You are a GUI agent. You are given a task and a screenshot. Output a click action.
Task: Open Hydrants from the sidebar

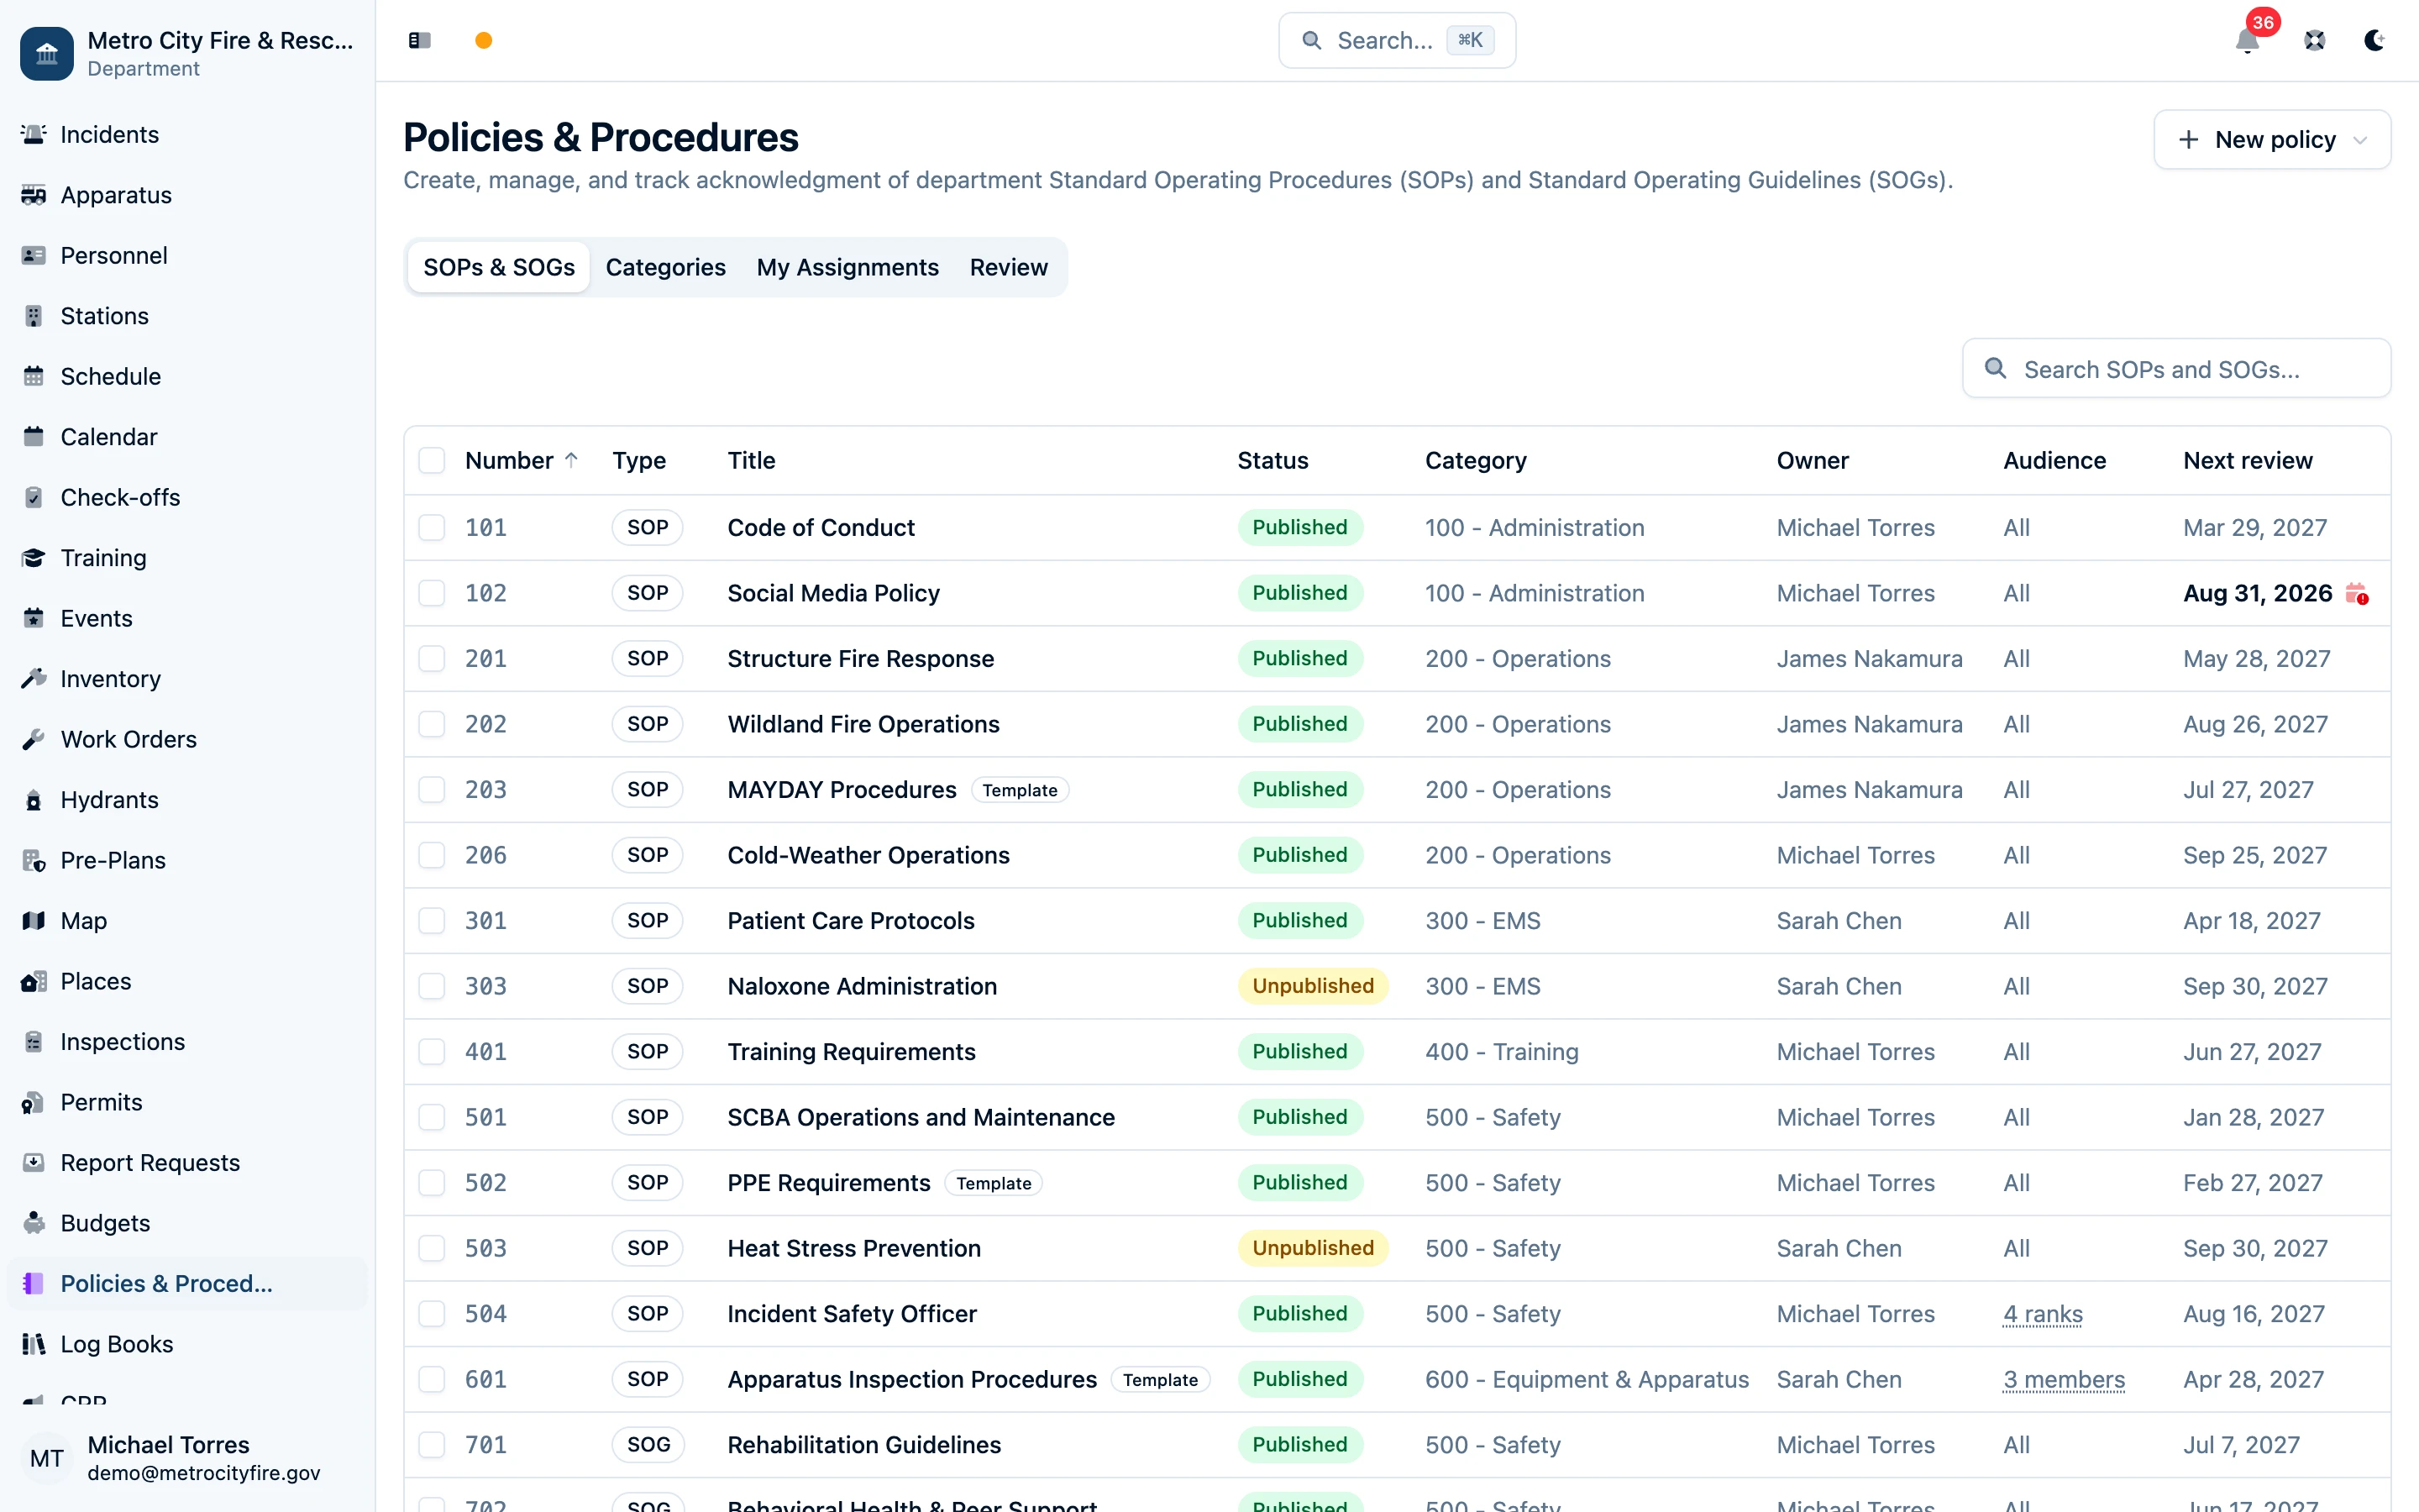tap(187, 800)
